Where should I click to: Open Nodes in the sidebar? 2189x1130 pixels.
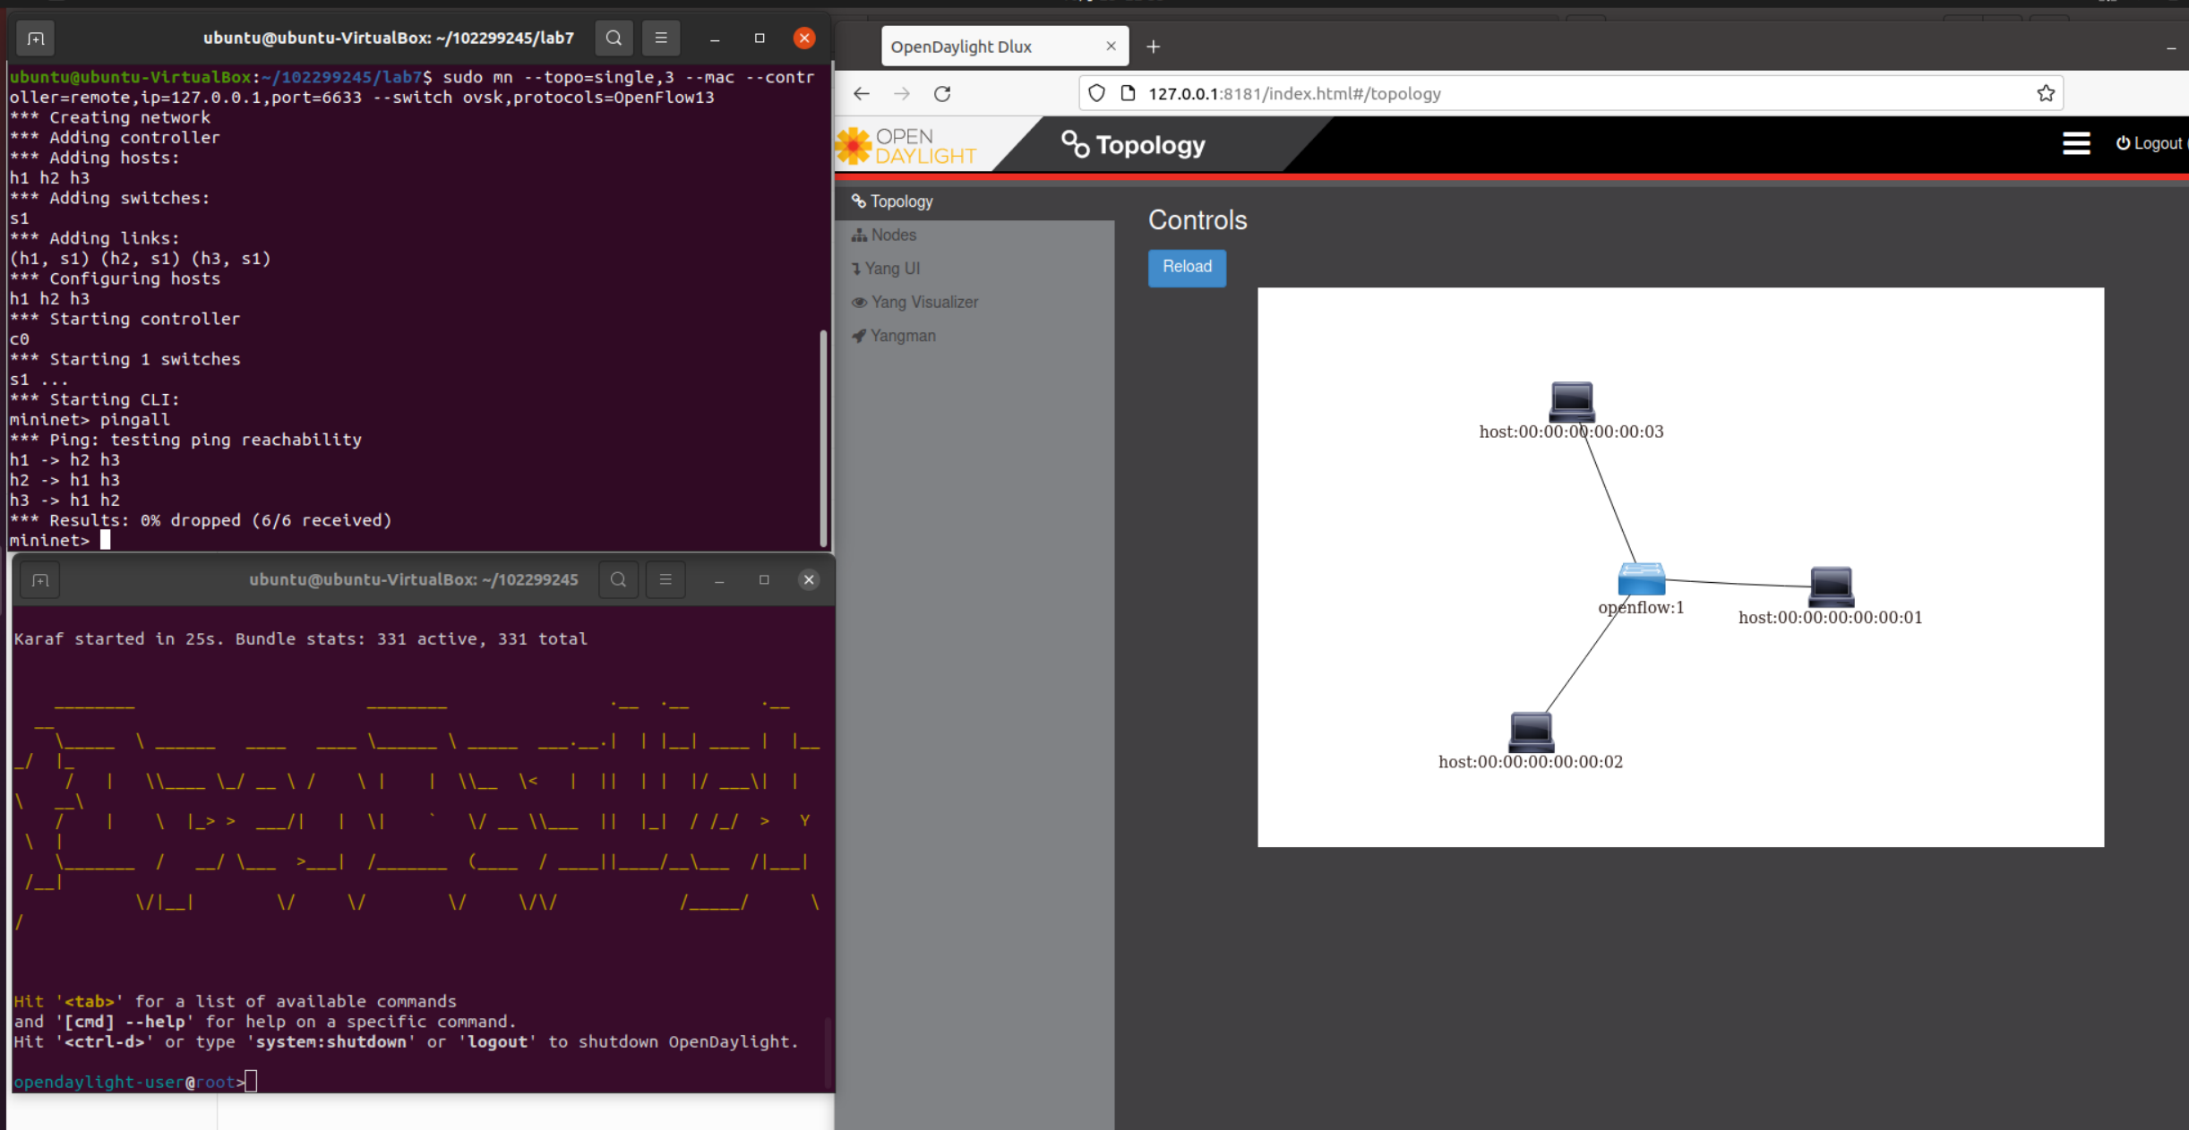[893, 235]
